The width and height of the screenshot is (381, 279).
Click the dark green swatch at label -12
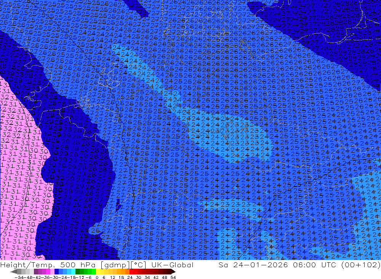(77, 272)
